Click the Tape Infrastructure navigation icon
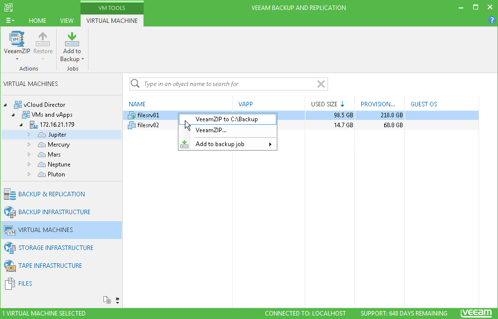Viewport: 498px width, 319px height. [x=10, y=266]
